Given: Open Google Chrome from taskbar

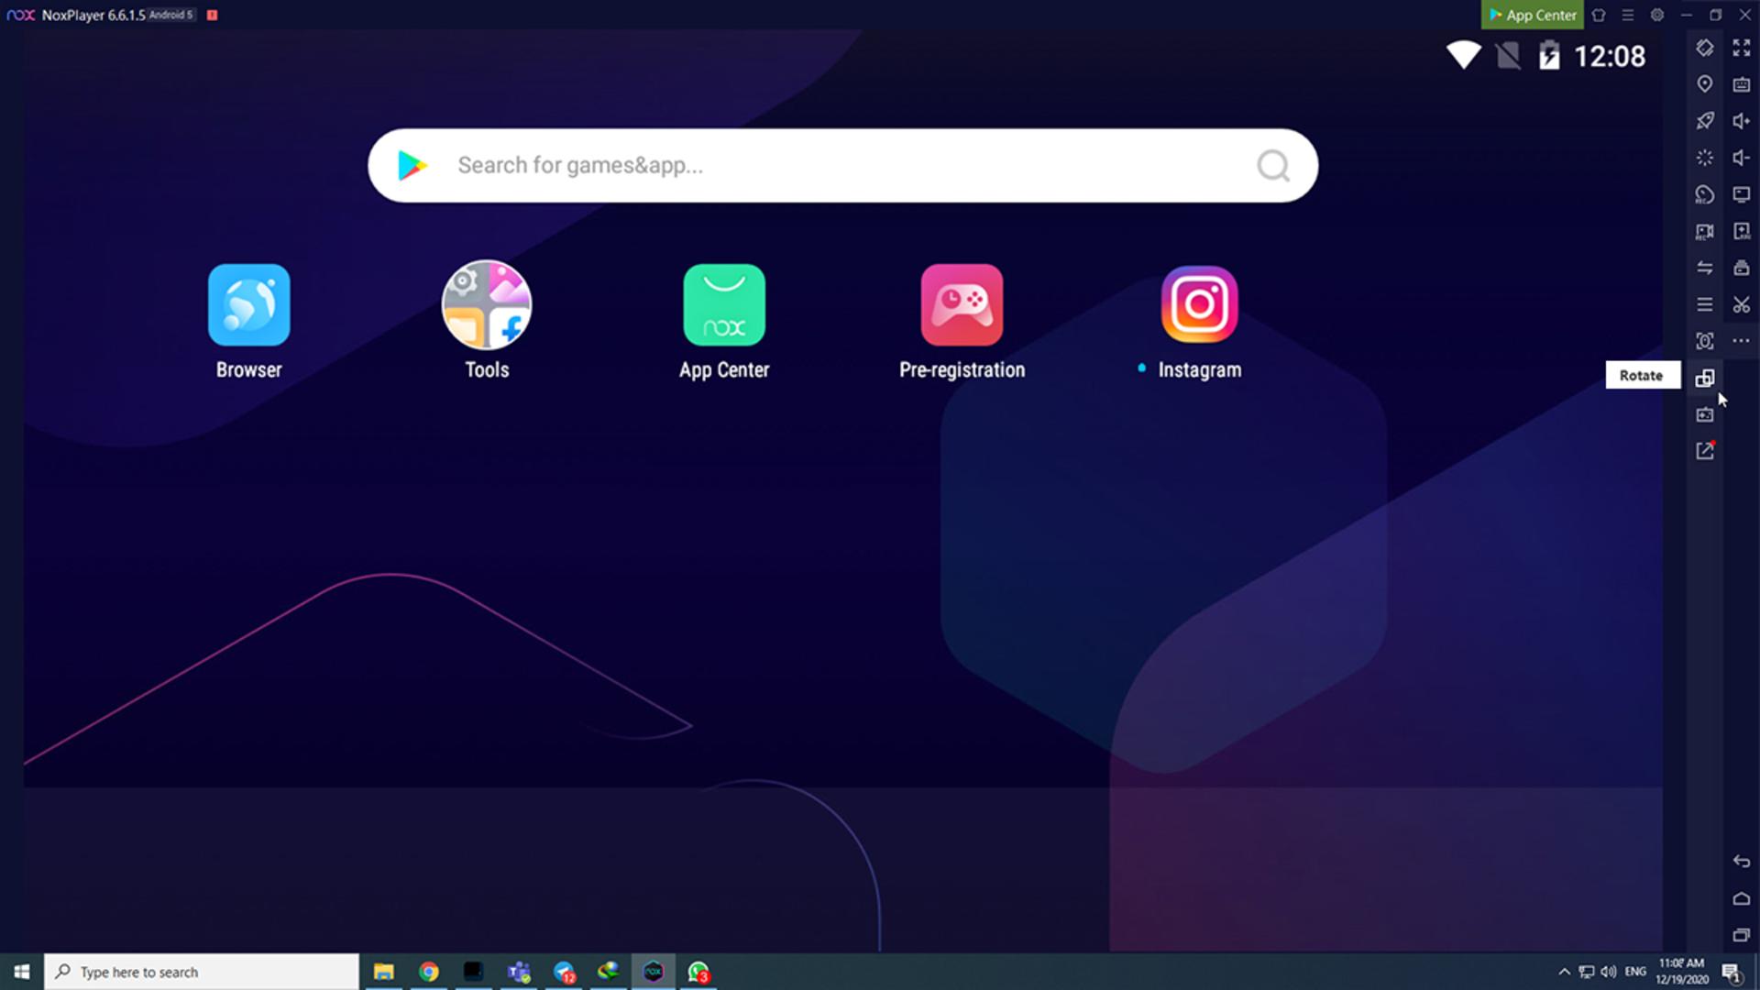Looking at the screenshot, I should tap(429, 972).
